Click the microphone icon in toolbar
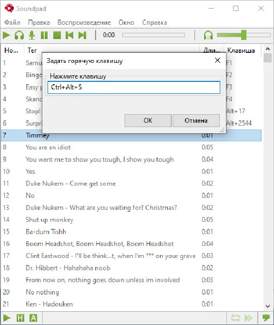Image resolution: width=274 pixels, height=325 pixels. pos(32,35)
